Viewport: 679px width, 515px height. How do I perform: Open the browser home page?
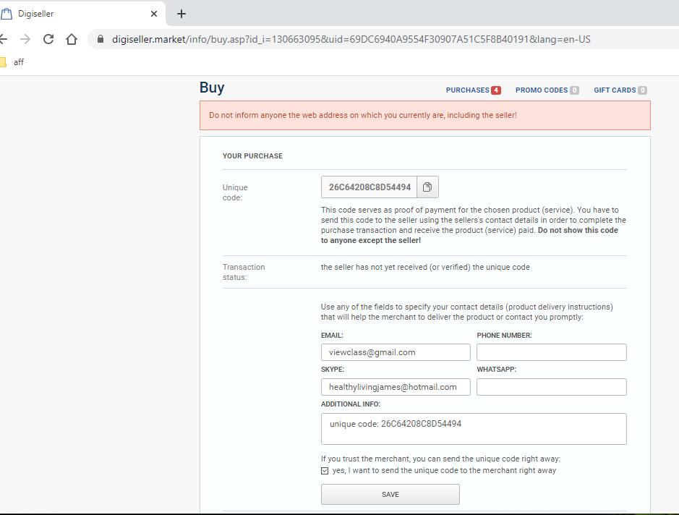pos(72,39)
